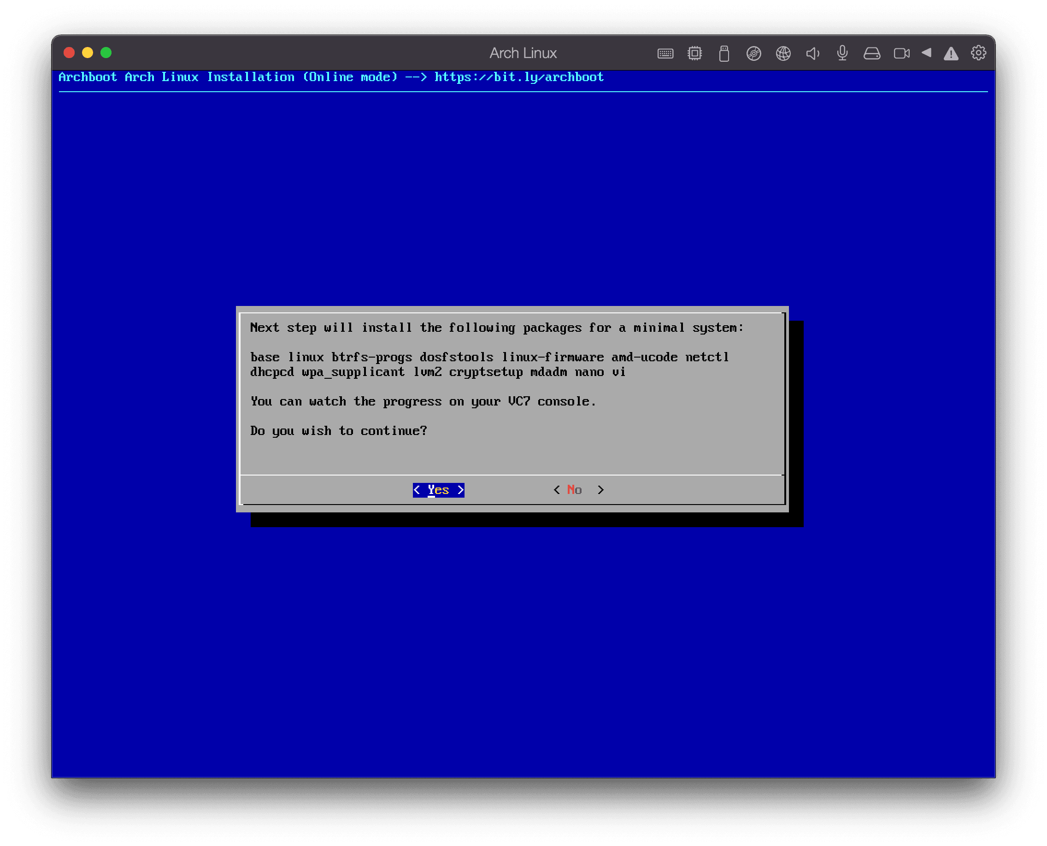Open the USB device icon
The width and height of the screenshot is (1047, 846).
pos(724,53)
